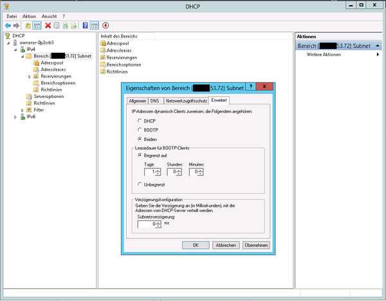Click the Subnetzverzögerung input field
The image size is (386, 301).
(147, 224)
